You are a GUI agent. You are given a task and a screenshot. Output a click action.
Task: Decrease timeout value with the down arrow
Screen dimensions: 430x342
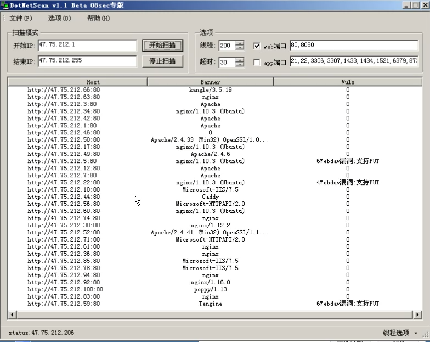[x=239, y=65]
